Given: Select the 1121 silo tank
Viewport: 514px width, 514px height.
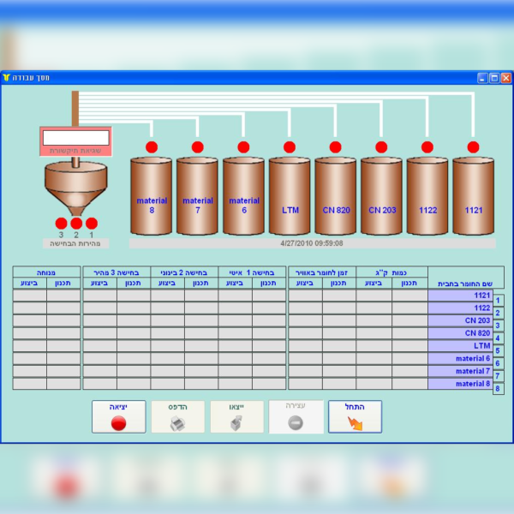Looking at the screenshot, I should click(473, 196).
